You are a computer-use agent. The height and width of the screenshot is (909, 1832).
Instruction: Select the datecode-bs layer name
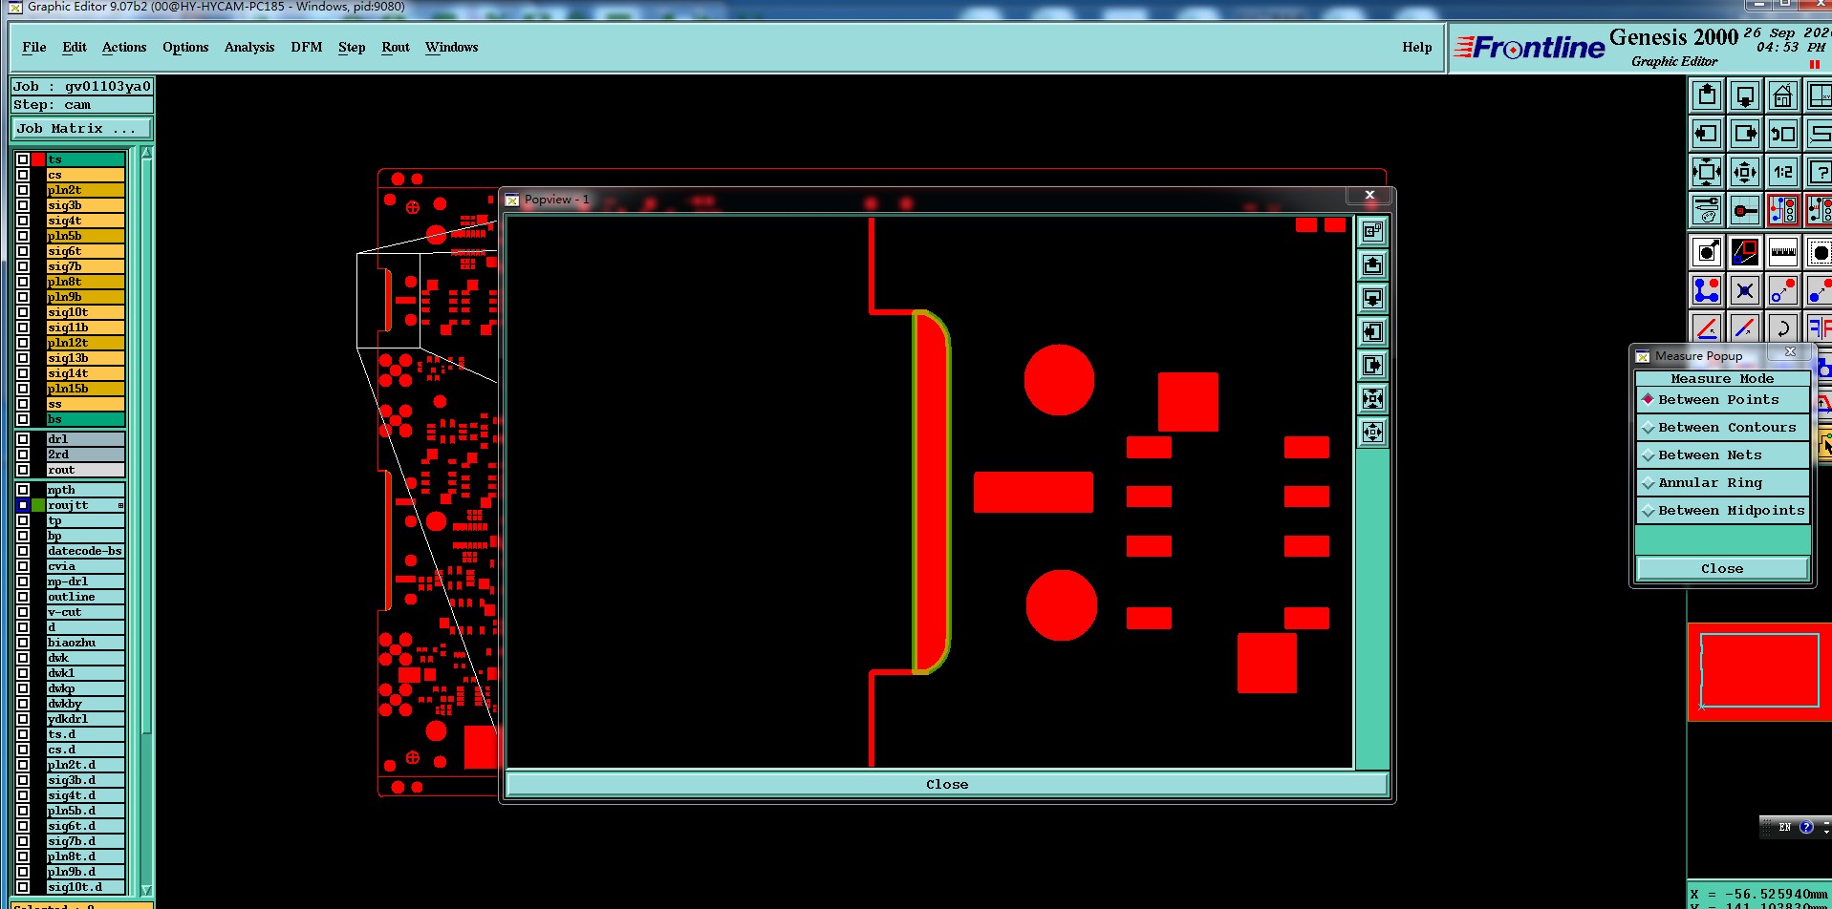click(86, 551)
